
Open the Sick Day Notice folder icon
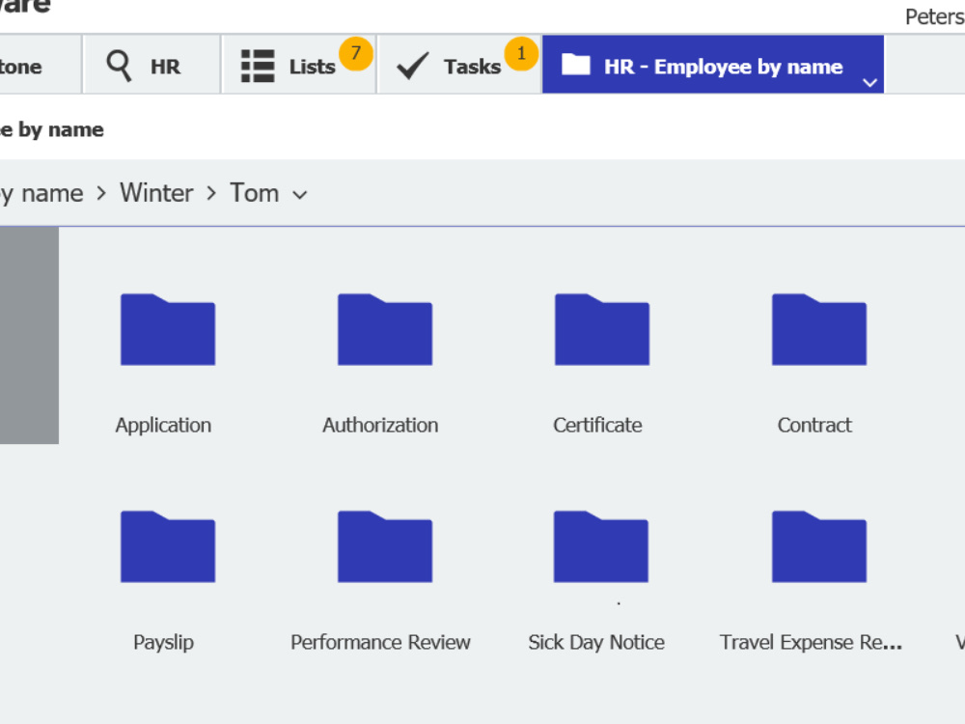tap(600, 546)
